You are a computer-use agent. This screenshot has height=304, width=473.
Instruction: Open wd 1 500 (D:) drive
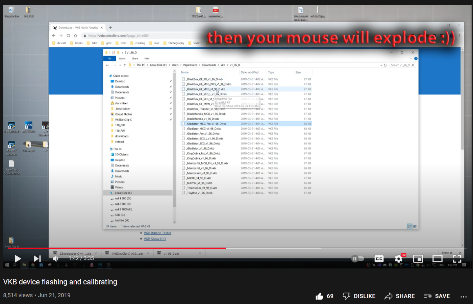123,199
